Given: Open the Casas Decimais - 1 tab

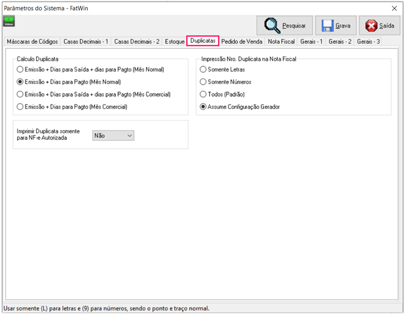Looking at the screenshot, I should (87, 42).
